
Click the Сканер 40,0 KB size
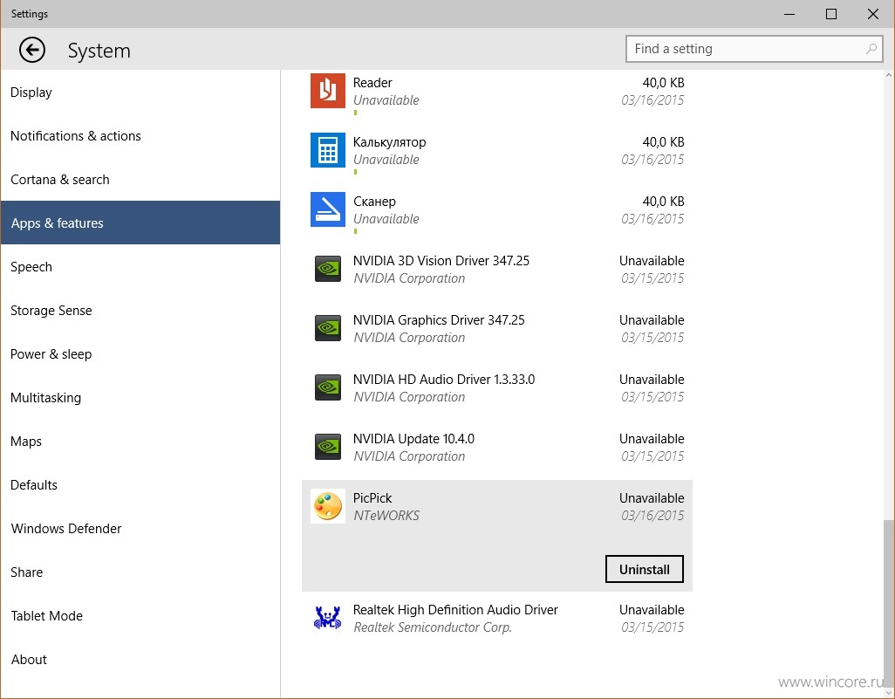pos(663,202)
